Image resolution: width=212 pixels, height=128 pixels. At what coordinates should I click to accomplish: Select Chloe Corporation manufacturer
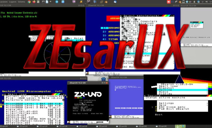(x=138, y=23)
